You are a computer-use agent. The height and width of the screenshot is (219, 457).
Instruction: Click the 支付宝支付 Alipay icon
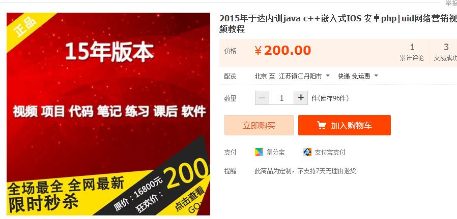click(x=307, y=152)
